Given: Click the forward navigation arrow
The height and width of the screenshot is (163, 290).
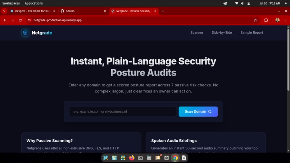Looking at the screenshot, I should [x=12, y=20].
